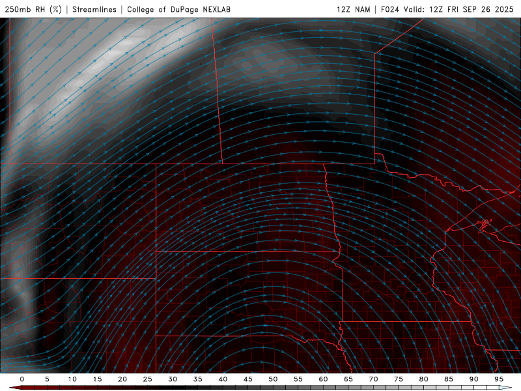Click the '250mb RH (%)' title text
The width and height of the screenshot is (521, 391).
(x=33, y=9)
